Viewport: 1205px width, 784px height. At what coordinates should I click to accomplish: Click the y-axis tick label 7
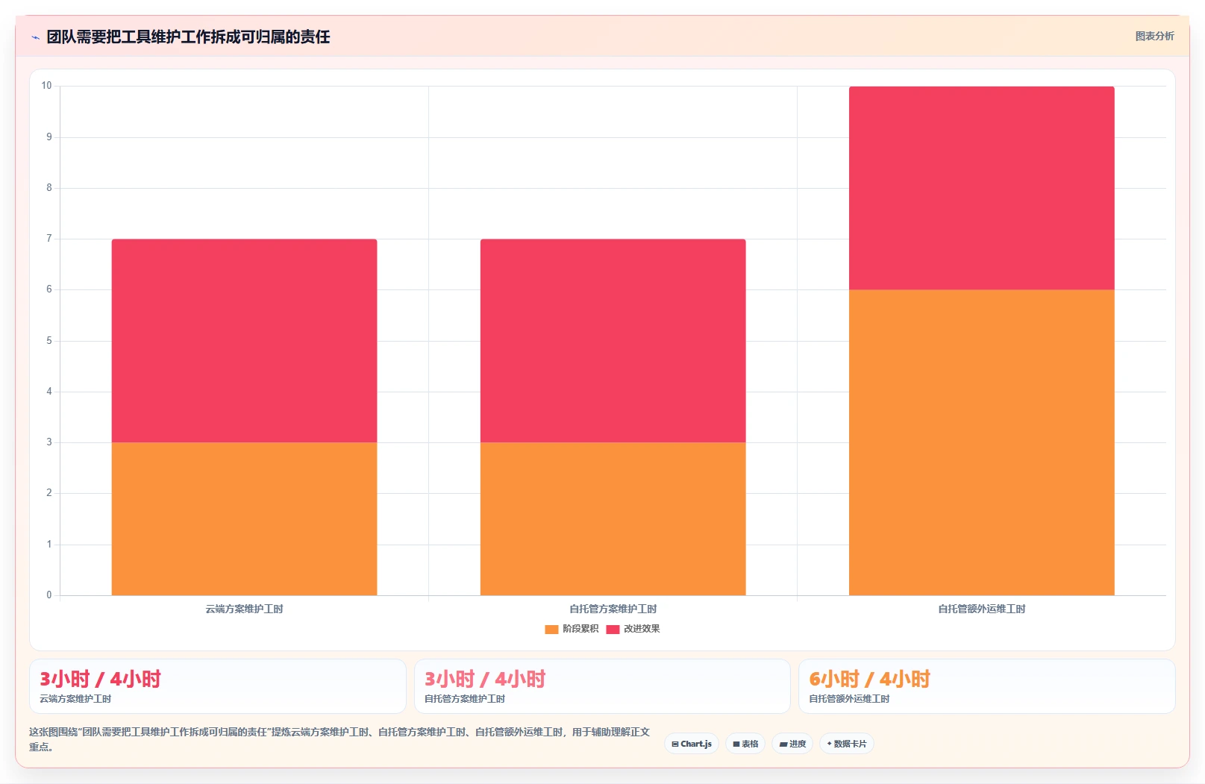point(49,239)
